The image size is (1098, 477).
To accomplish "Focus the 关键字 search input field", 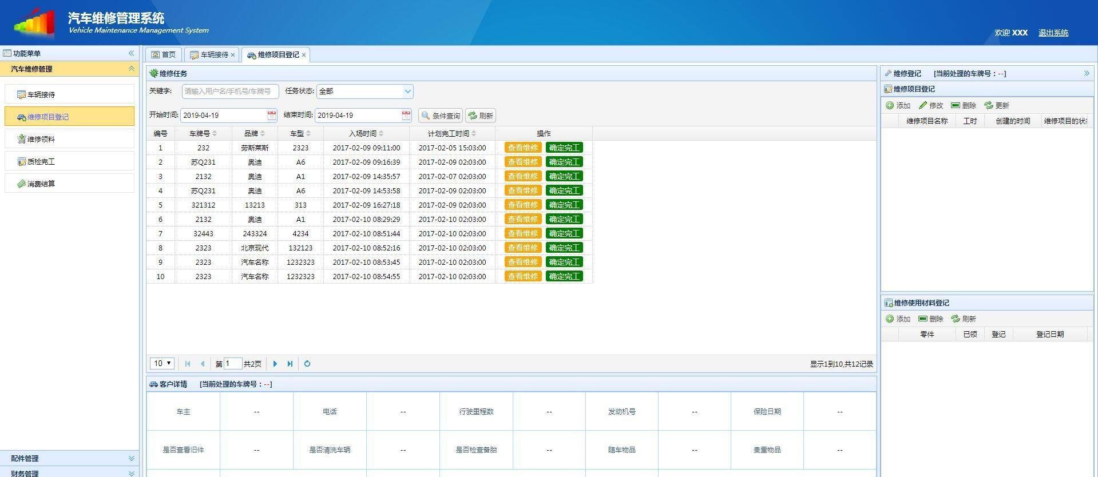I will click(230, 91).
